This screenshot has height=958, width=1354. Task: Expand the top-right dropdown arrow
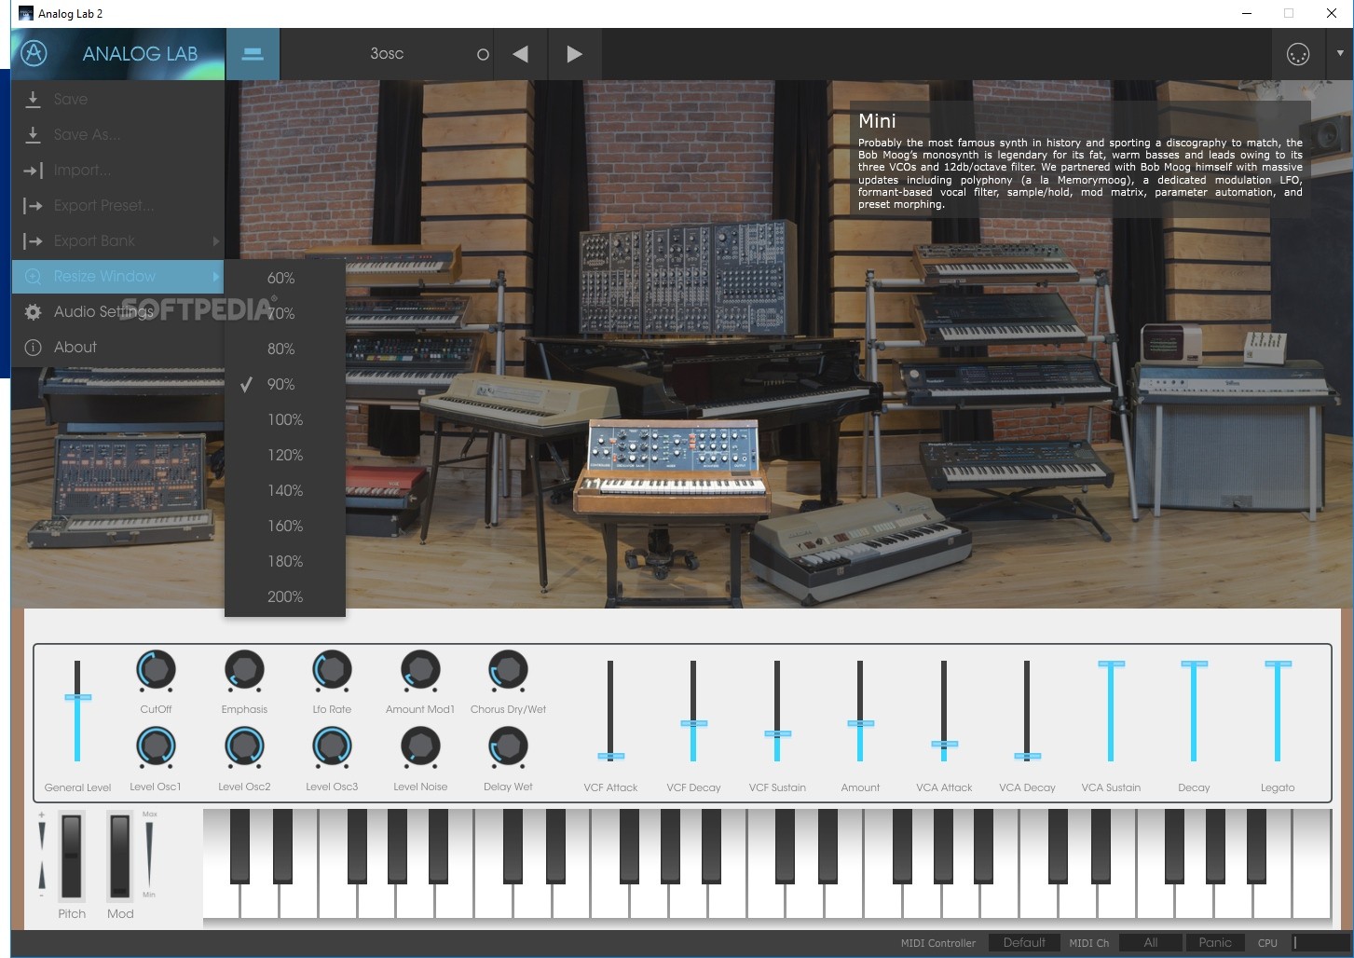point(1340,54)
